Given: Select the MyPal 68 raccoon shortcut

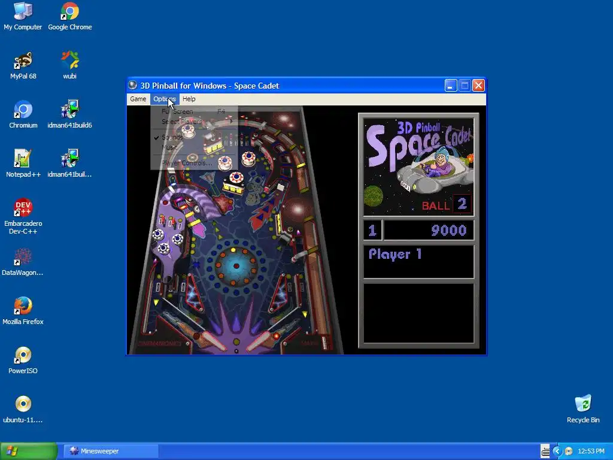Looking at the screenshot, I should pyautogui.click(x=23, y=65).
